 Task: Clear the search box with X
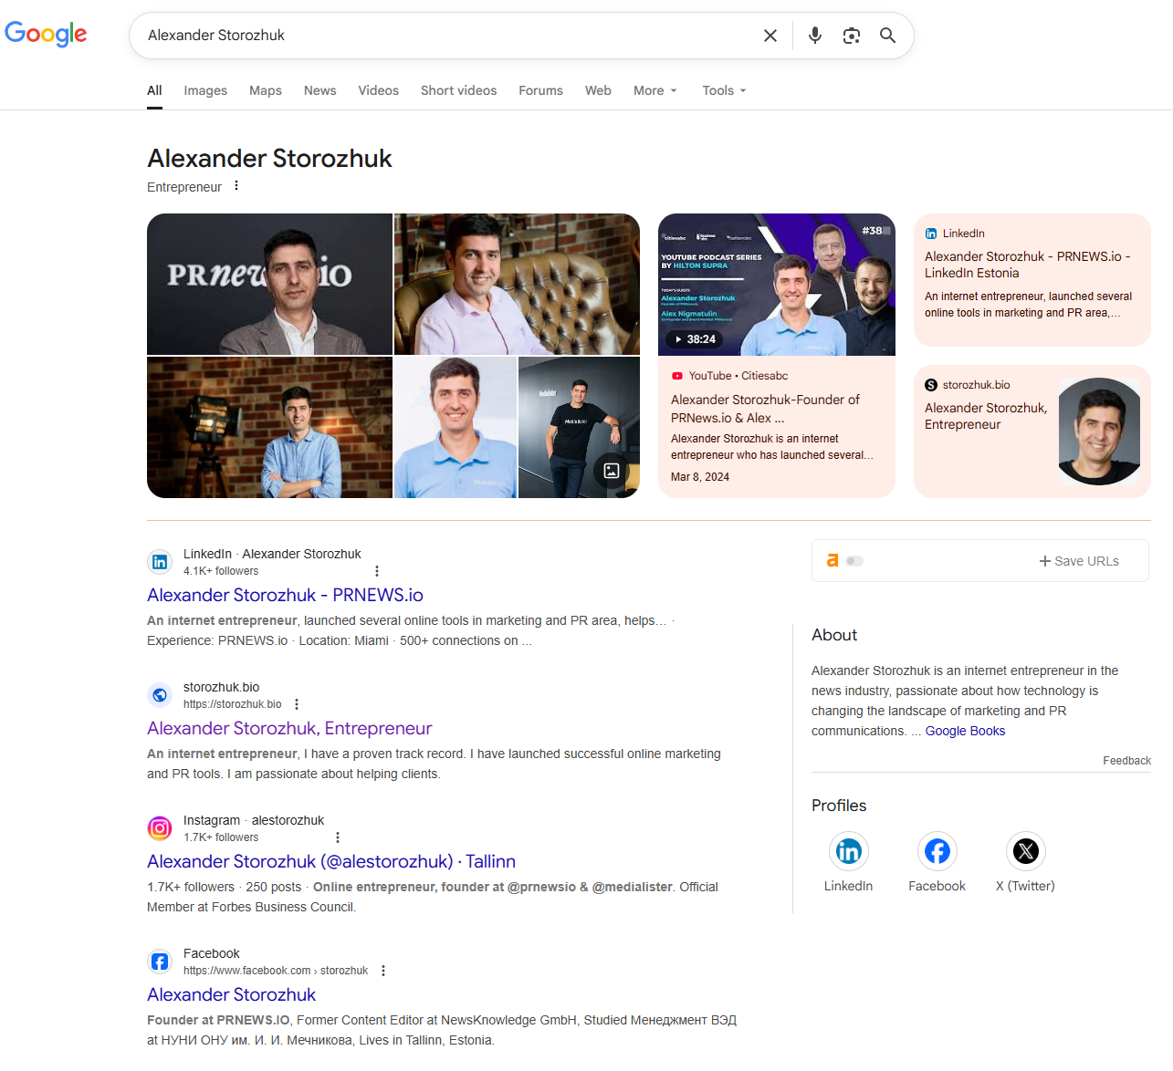point(770,36)
